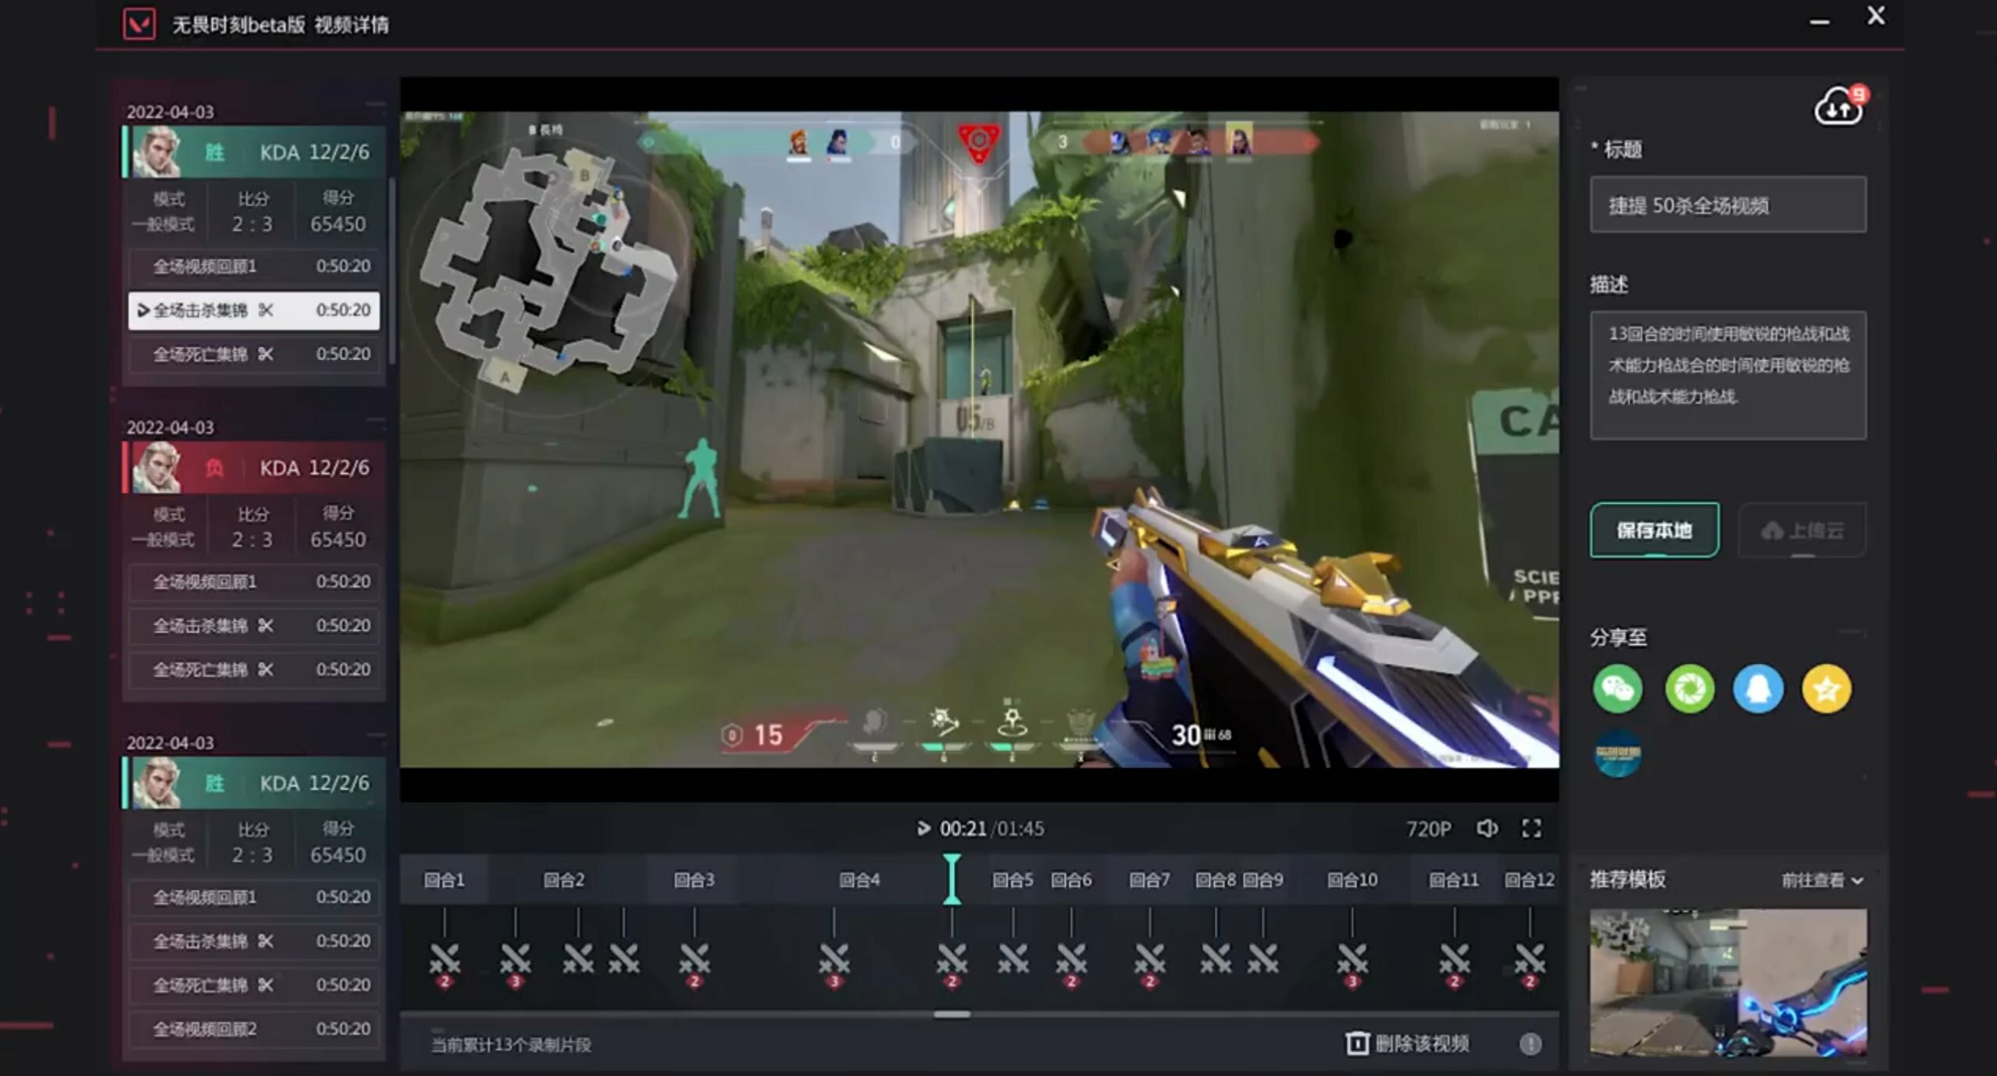Select the highlighted 全场击杀集锦 clip
The image size is (1997, 1076).
coord(254,310)
